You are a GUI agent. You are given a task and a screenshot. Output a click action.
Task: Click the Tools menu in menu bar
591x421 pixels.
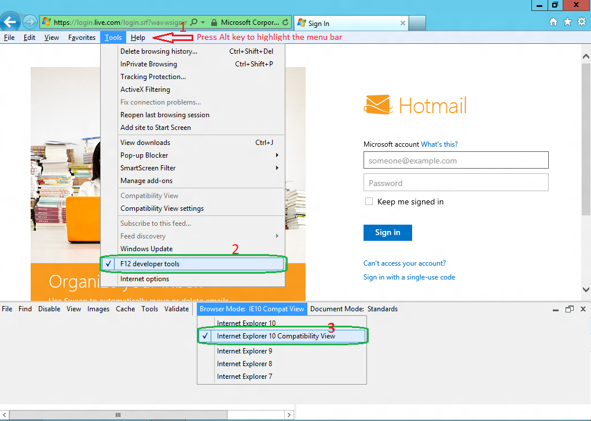coord(113,37)
